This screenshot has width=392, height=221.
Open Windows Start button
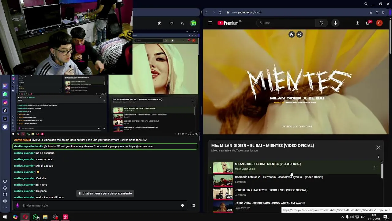(x=5, y=217)
